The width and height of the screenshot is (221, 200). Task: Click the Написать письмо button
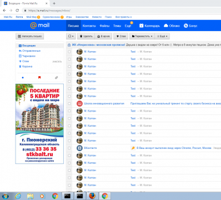pyautogui.click(x=29, y=36)
